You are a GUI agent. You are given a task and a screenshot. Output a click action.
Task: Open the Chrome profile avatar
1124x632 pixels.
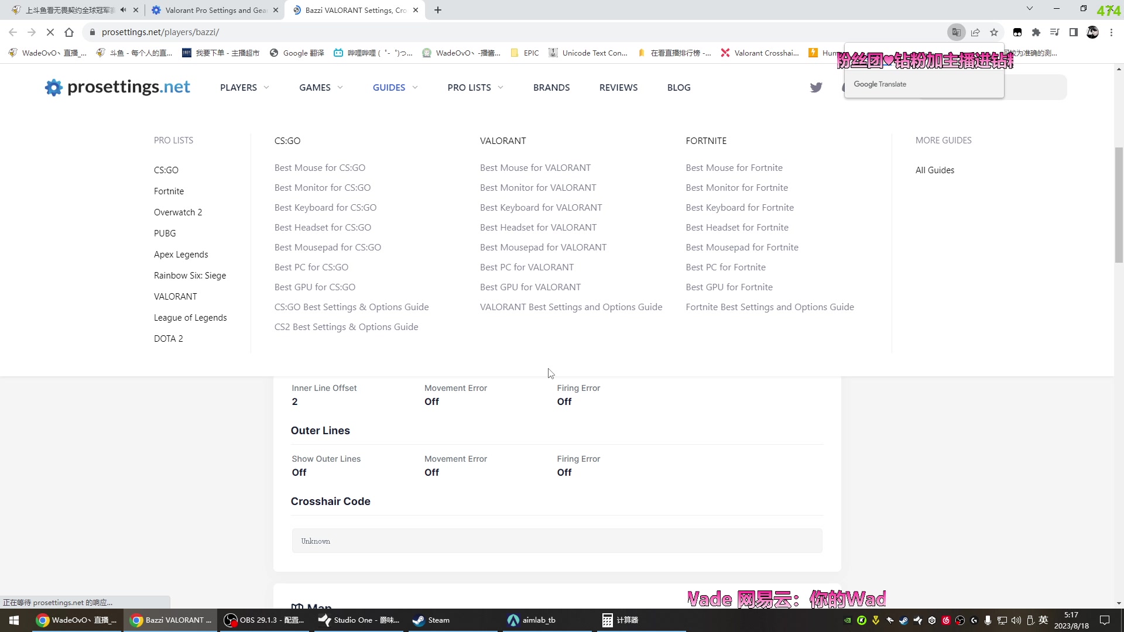pyautogui.click(x=1092, y=32)
